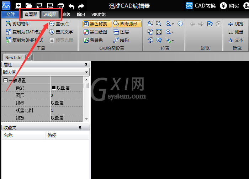
Task: Open the VIP功能 tab
Action: 99,15
